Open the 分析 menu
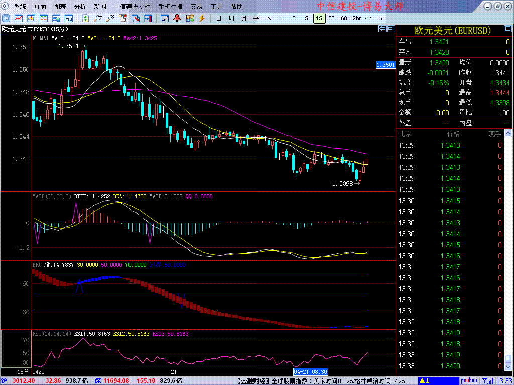 pos(80,7)
